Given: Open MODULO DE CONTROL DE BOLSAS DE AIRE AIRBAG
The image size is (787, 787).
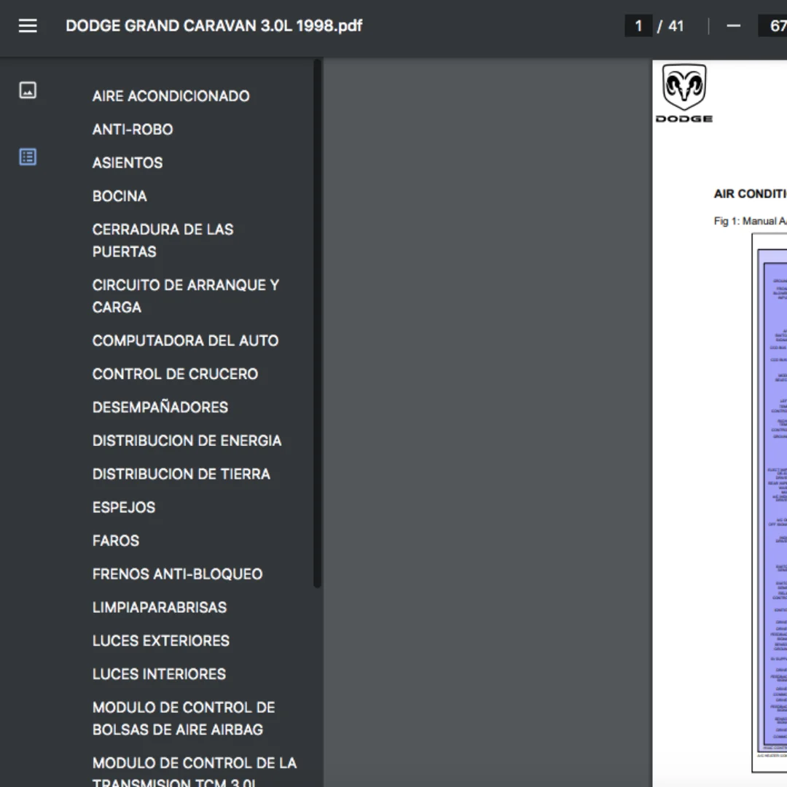Looking at the screenshot, I should pos(184,719).
